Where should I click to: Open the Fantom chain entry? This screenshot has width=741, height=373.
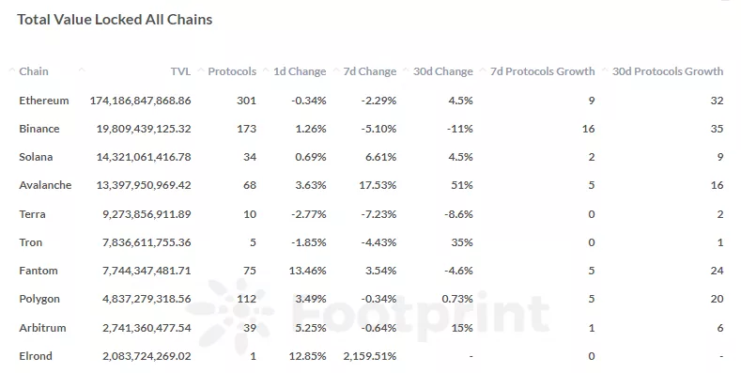(x=39, y=271)
